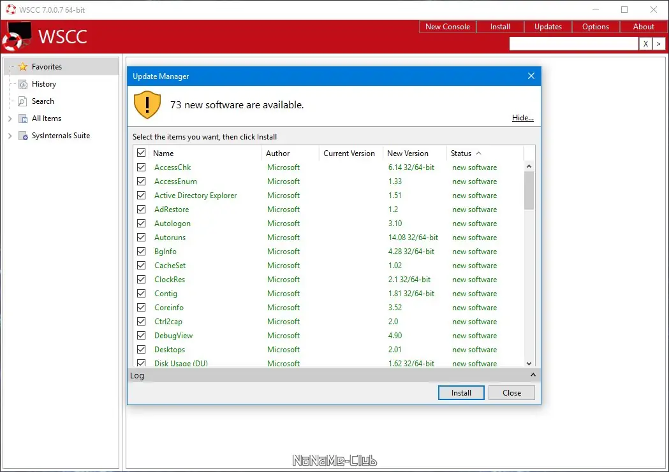Click the Hide... link

(x=523, y=118)
